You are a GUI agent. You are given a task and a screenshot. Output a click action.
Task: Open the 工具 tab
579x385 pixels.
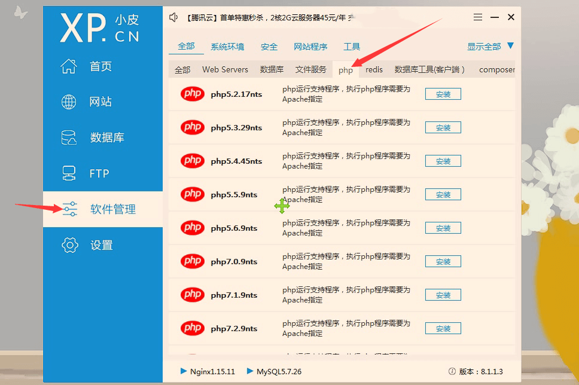(x=352, y=47)
